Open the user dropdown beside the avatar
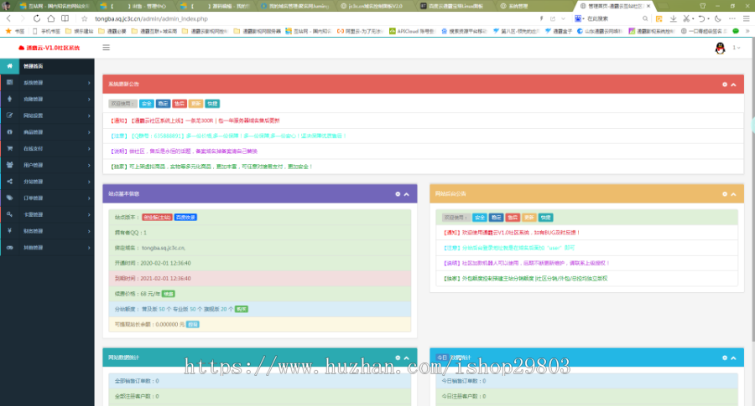Viewport: 755px width, 406px height. [737, 48]
